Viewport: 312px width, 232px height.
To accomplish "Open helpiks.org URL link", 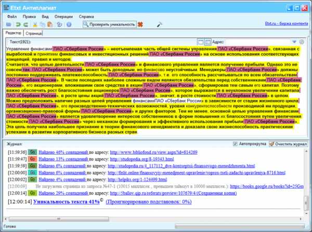I will point(137,179).
